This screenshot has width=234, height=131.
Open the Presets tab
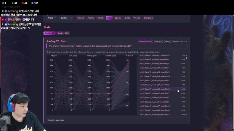[x=137, y=18]
